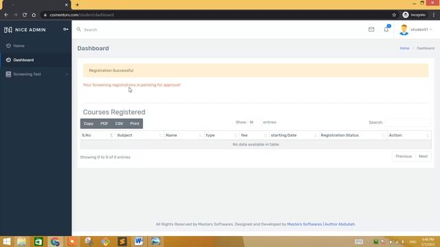Viewport: 440px width, 247px height.
Task: Click 'Showing 0 to 0 of 0 entries'
Action: pyautogui.click(x=105, y=157)
